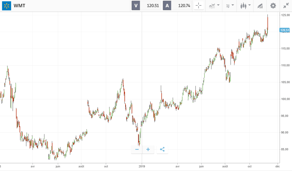
Task: Click the 85,00 price axis label
Action: (285, 149)
